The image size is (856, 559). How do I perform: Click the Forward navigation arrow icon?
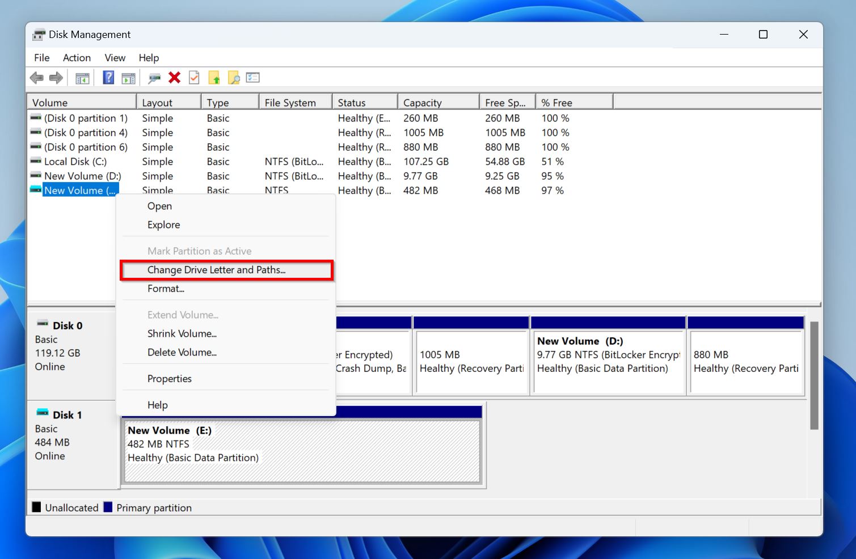coord(56,78)
